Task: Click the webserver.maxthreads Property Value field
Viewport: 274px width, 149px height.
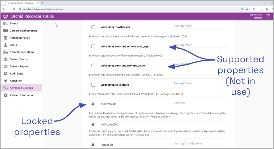Action: 201,26
